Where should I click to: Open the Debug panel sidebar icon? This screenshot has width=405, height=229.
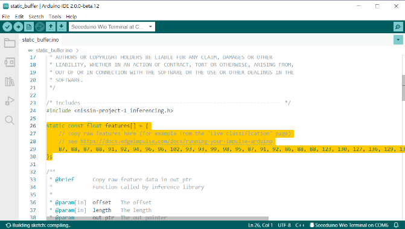[10, 101]
